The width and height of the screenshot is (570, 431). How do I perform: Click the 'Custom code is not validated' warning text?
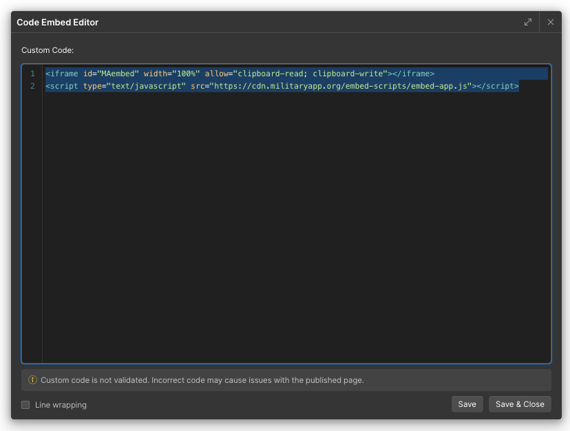point(202,380)
